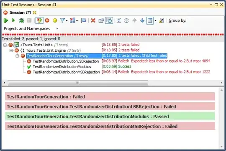Open the output panel position dropdown arrow
The width and height of the screenshot is (226, 151).
tap(155, 20)
